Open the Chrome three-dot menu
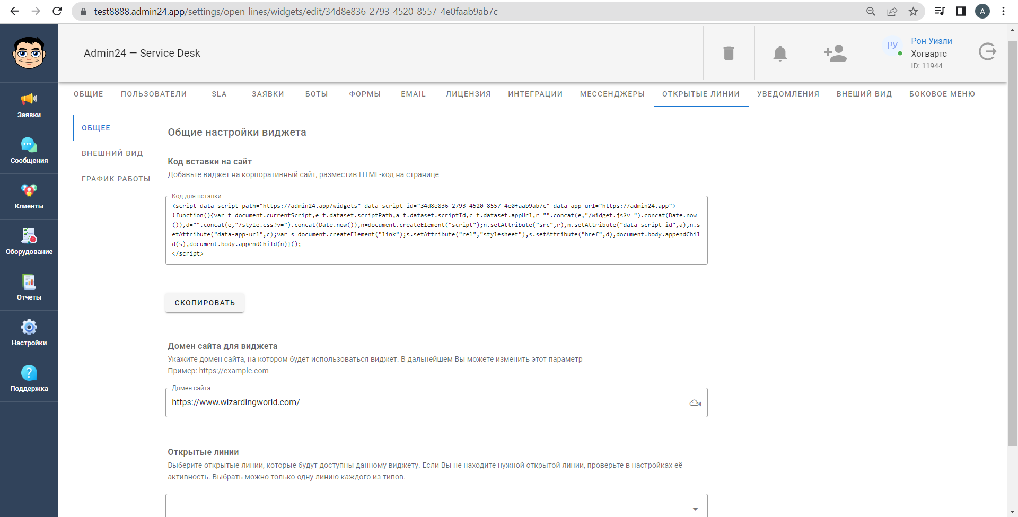Screen dimensions: 1018x517 coord(1003,11)
